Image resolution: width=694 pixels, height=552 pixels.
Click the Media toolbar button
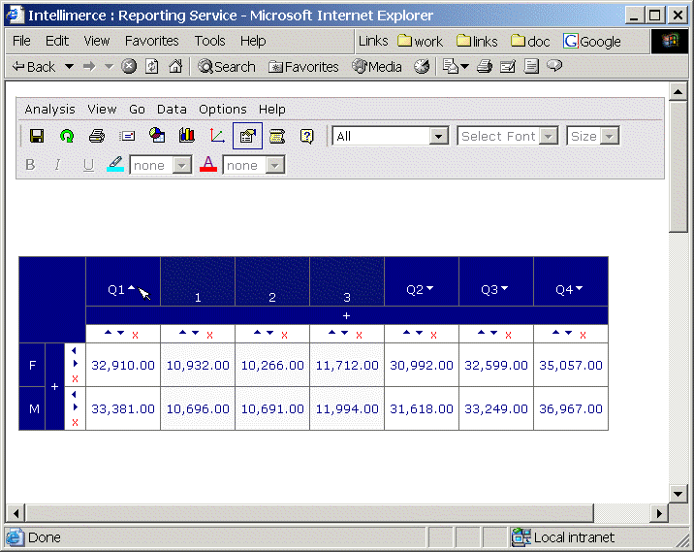click(x=377, y=66)
